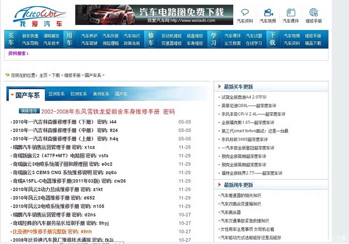This screenshot has height=244, width=349.
Task: Open the 东风雪铁龙爱丽舍车身维修手册 featured link
Action: (108, 111)
